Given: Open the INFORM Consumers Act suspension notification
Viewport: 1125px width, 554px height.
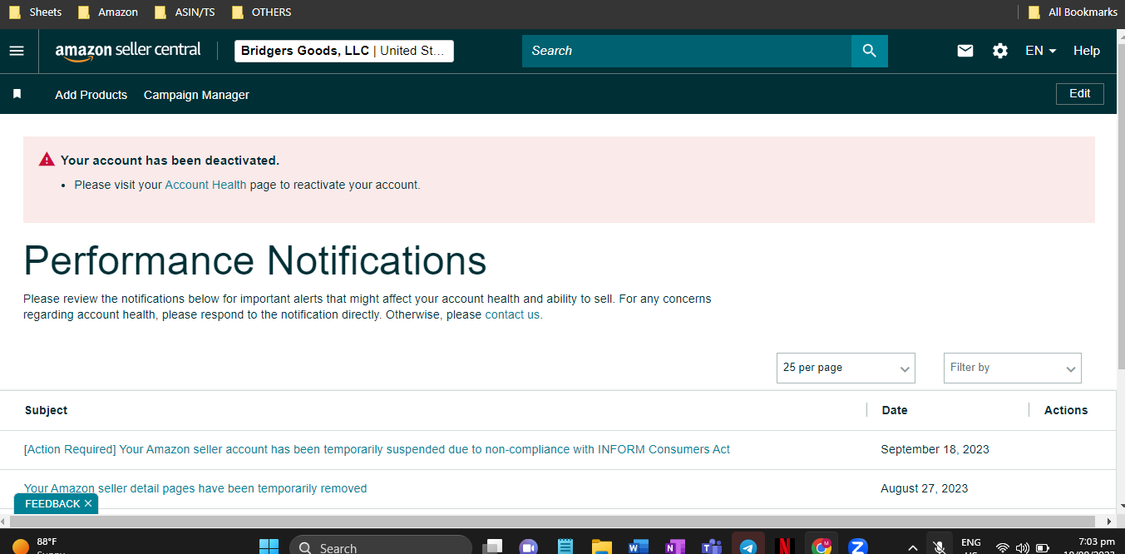Looking at the screenshot, I should click(377, 449).
